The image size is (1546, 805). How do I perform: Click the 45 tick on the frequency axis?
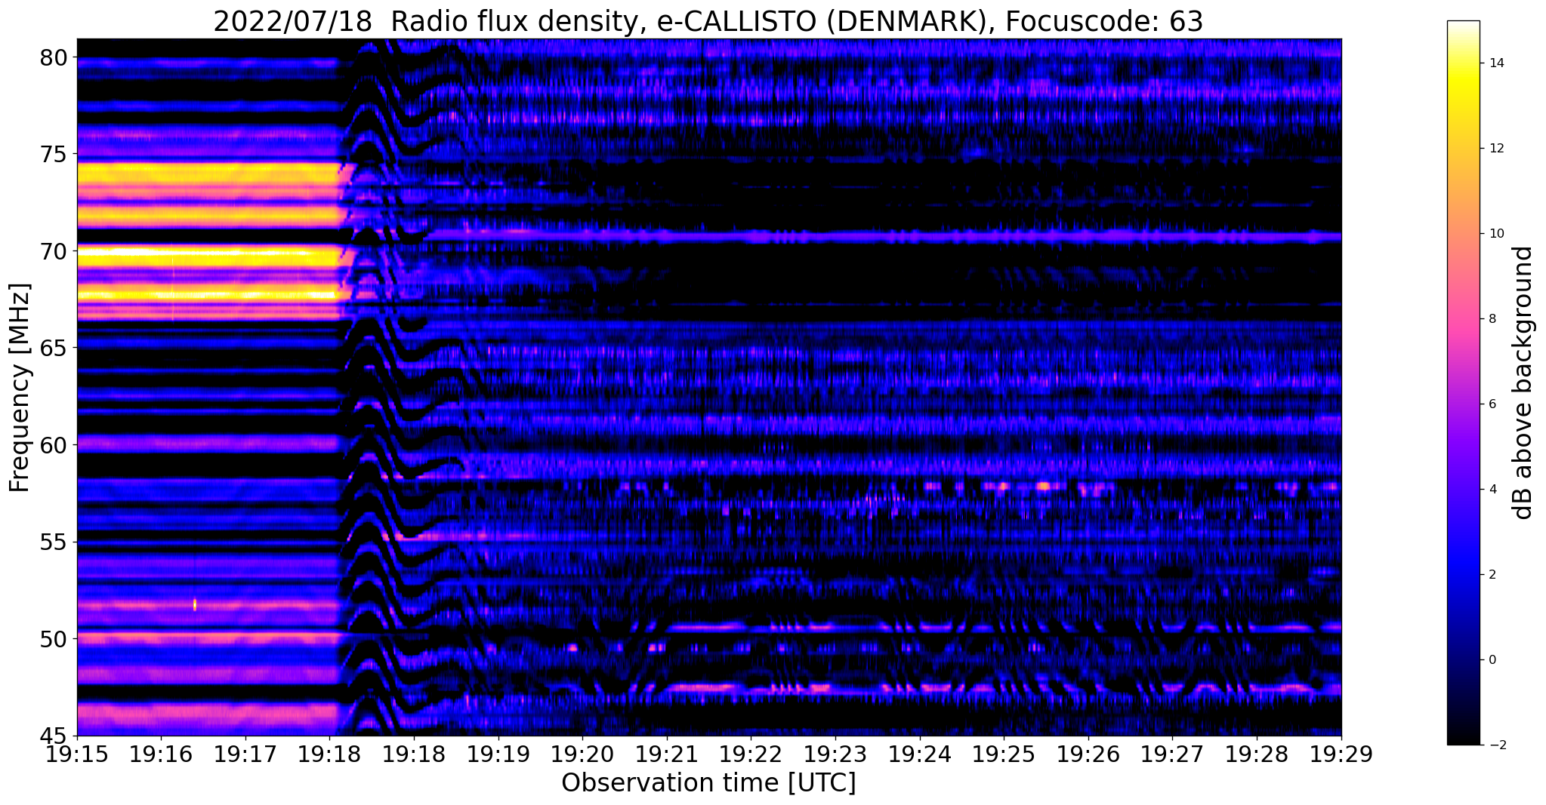pyautogui.click(x=54, y=736)
